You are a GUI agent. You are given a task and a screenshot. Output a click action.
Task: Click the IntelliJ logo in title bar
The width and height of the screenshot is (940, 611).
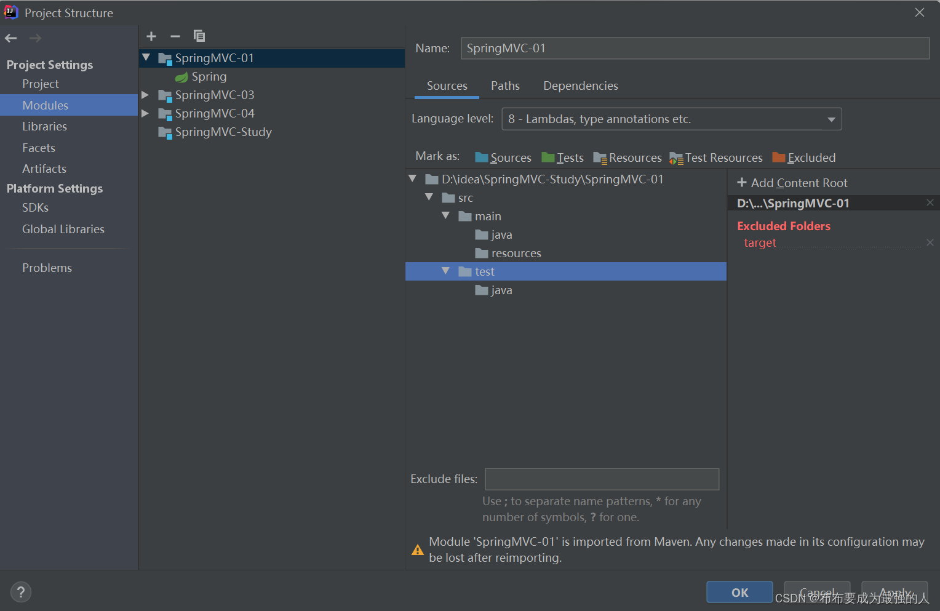point(11,12)
